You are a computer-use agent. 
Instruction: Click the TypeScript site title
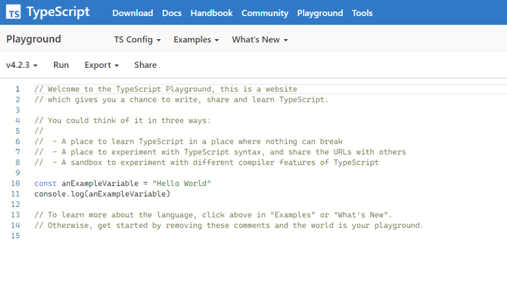point(58,12)
